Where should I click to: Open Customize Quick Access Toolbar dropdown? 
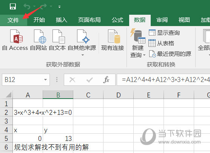click(x=59, y=6)
